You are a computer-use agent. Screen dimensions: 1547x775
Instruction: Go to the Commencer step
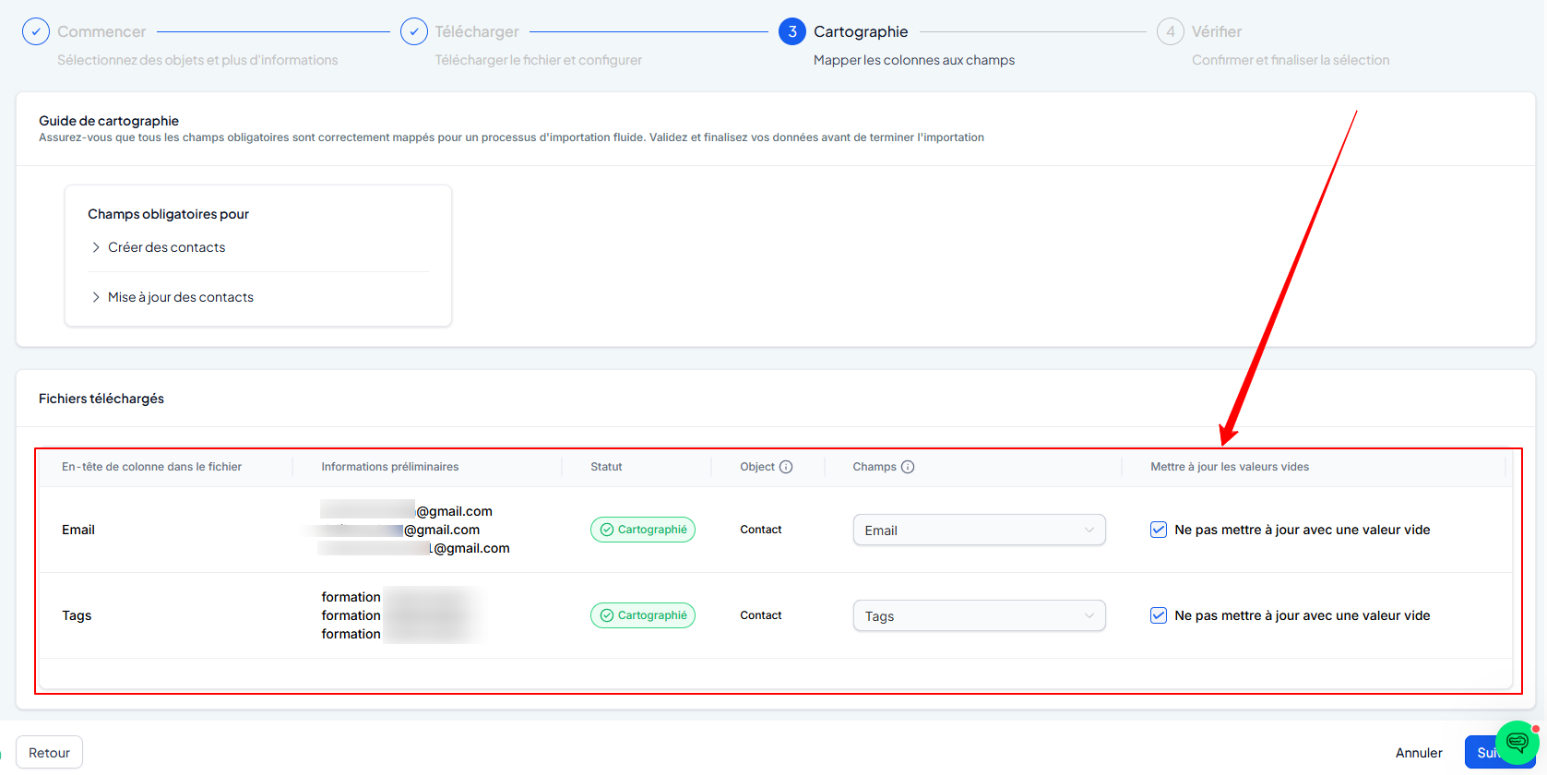101,31
